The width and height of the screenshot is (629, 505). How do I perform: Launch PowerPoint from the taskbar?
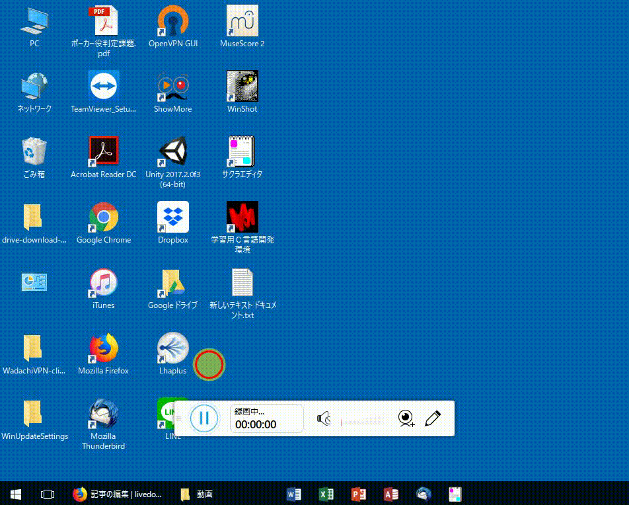(x=358, y=494)
